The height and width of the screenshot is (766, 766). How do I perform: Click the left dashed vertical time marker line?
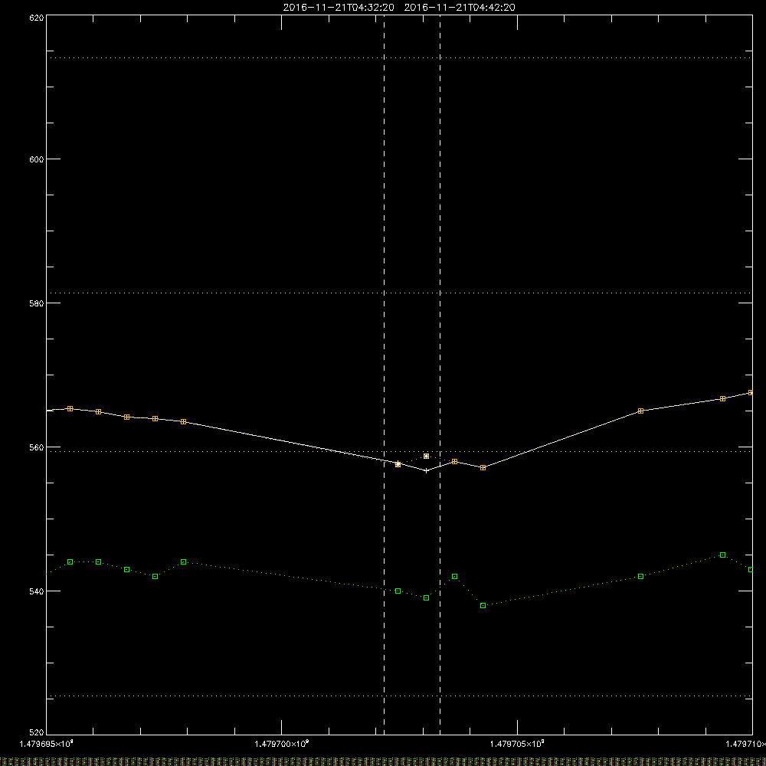(384, 375)
